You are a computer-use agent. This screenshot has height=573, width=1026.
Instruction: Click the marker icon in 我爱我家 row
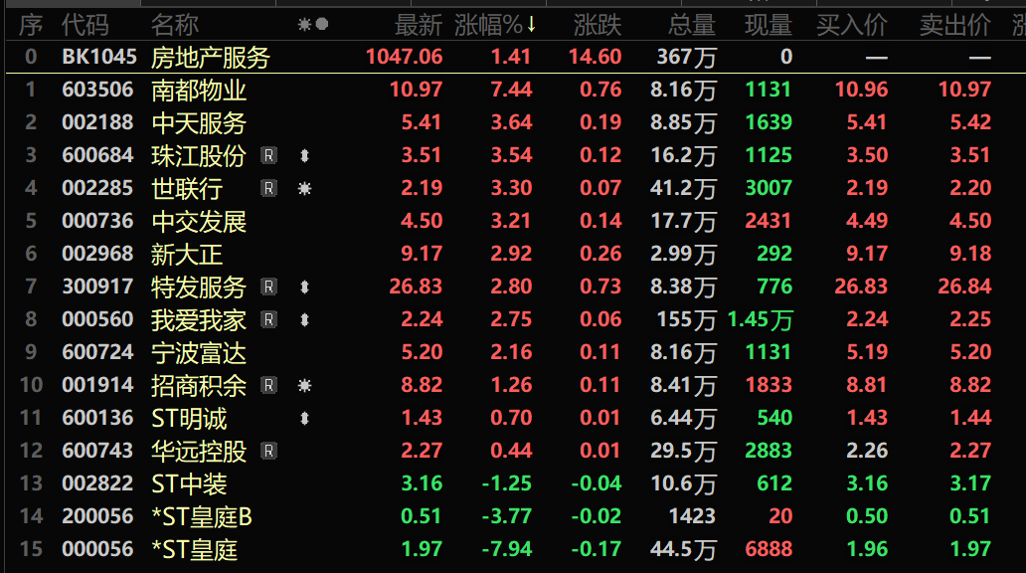click(x=304, y=319)
